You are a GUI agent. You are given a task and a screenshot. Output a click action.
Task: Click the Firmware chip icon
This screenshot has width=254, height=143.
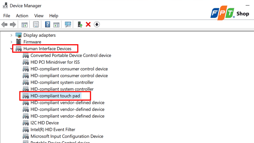[x=18, y=42]
